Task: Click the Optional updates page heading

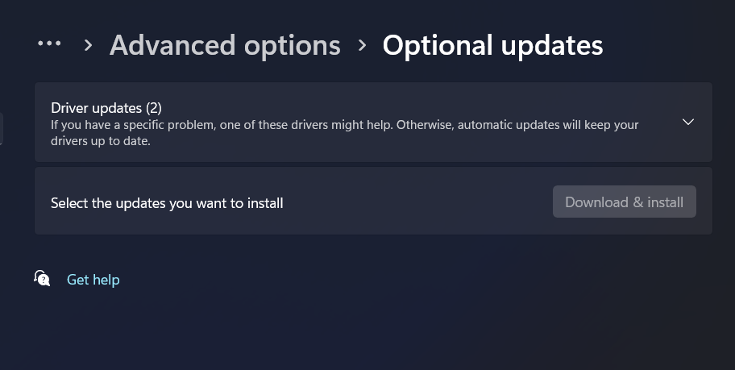Action: tap(492, 45)
